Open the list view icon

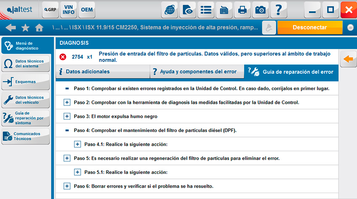point(206,10)
